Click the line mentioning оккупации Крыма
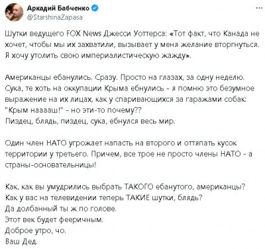The height and width of the screenshot is (249, 265). pos(130,89)
